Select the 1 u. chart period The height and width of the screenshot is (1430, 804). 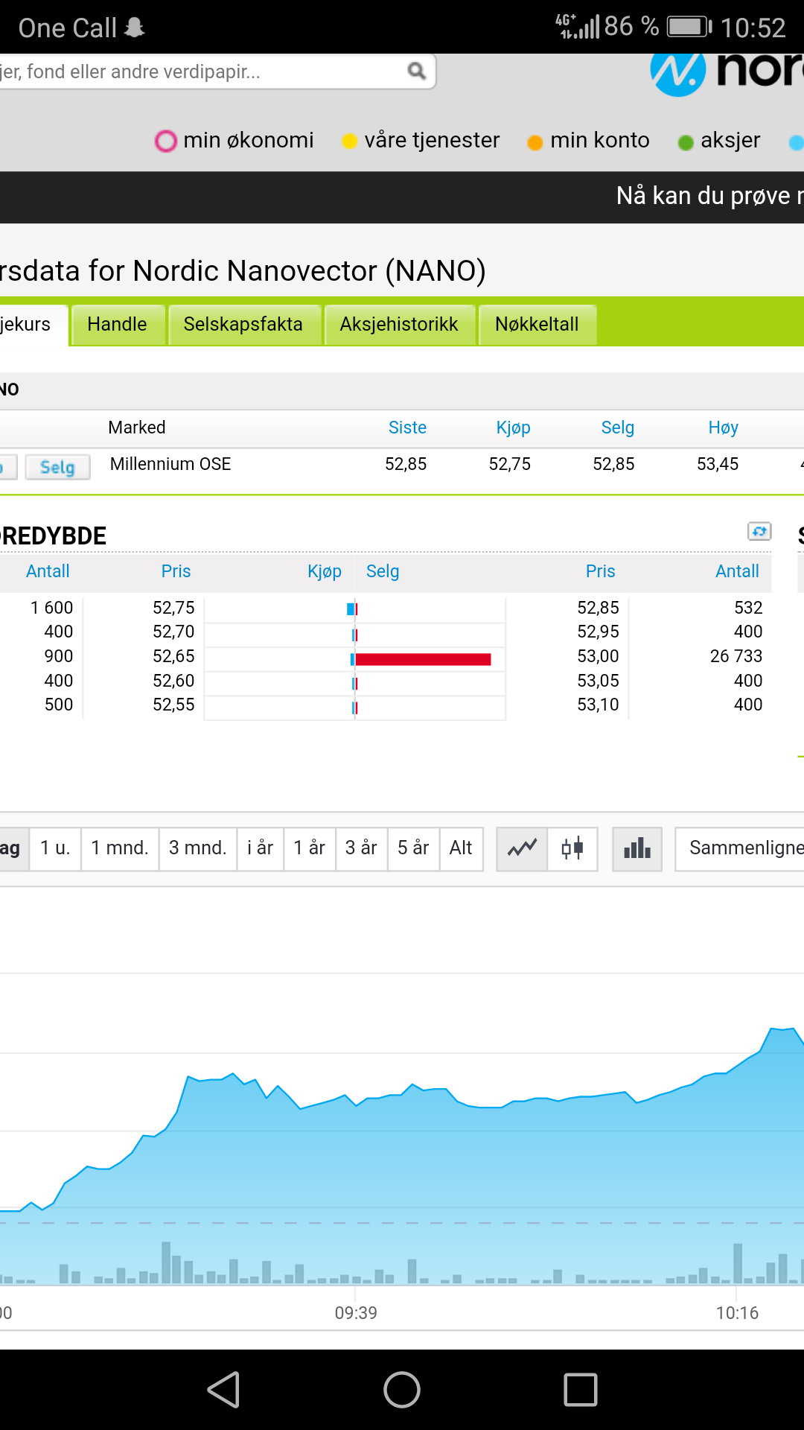coord(55,848)
